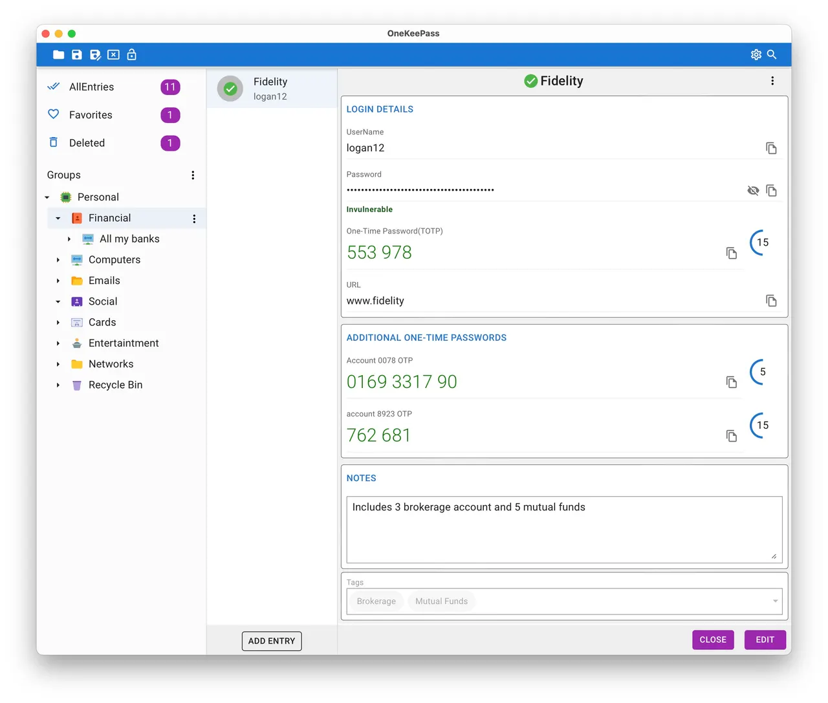Click the Entertainment group icon
The width and height of the screenshot is (828, 703).
77,343
